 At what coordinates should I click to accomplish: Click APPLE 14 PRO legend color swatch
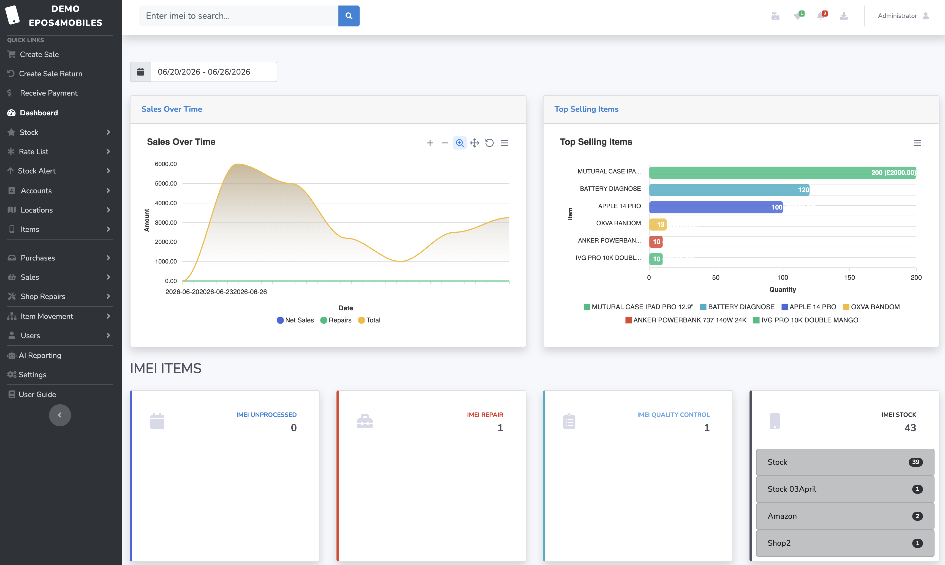pos(784,307)
